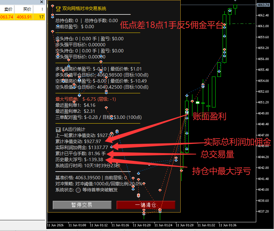The width and height of the screenshot is (274, 231).
Task: Click the EA运行统计 section heading
Action: [74, 130]
